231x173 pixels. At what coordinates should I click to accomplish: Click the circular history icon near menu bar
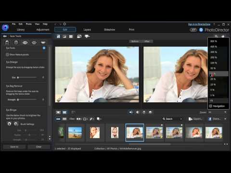click(x=64, y=24)
